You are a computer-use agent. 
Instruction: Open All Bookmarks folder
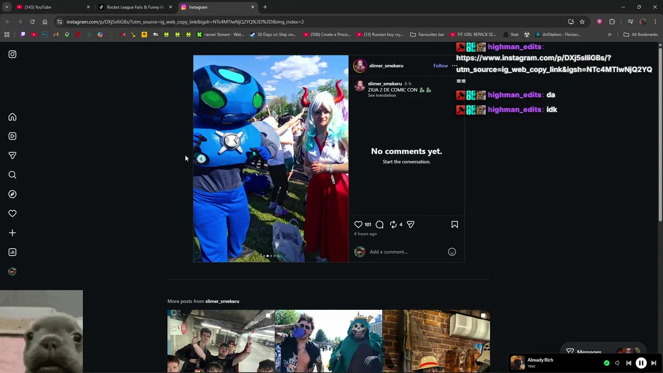(641, 35)
